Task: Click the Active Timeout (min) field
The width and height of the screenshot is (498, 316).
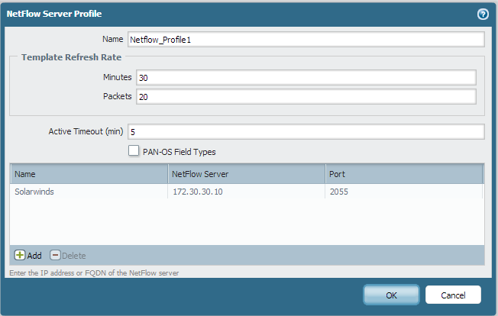Action: click(306, 131)
